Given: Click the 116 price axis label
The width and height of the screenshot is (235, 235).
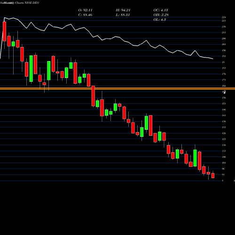Looking at the screenshot, I should pyautogui.click(x=224, y=145).
